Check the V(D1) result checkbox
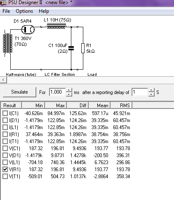 click(5, 155)
